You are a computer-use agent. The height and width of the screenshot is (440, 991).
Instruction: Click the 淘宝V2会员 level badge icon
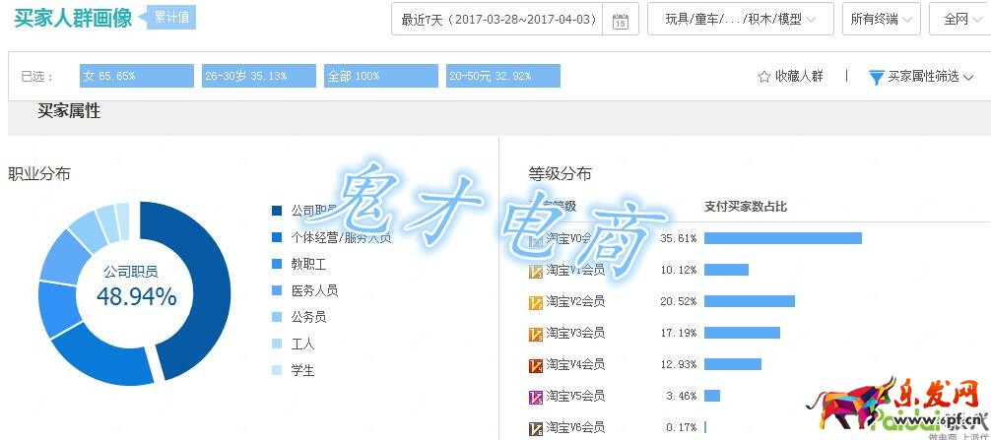pos(536,302)
